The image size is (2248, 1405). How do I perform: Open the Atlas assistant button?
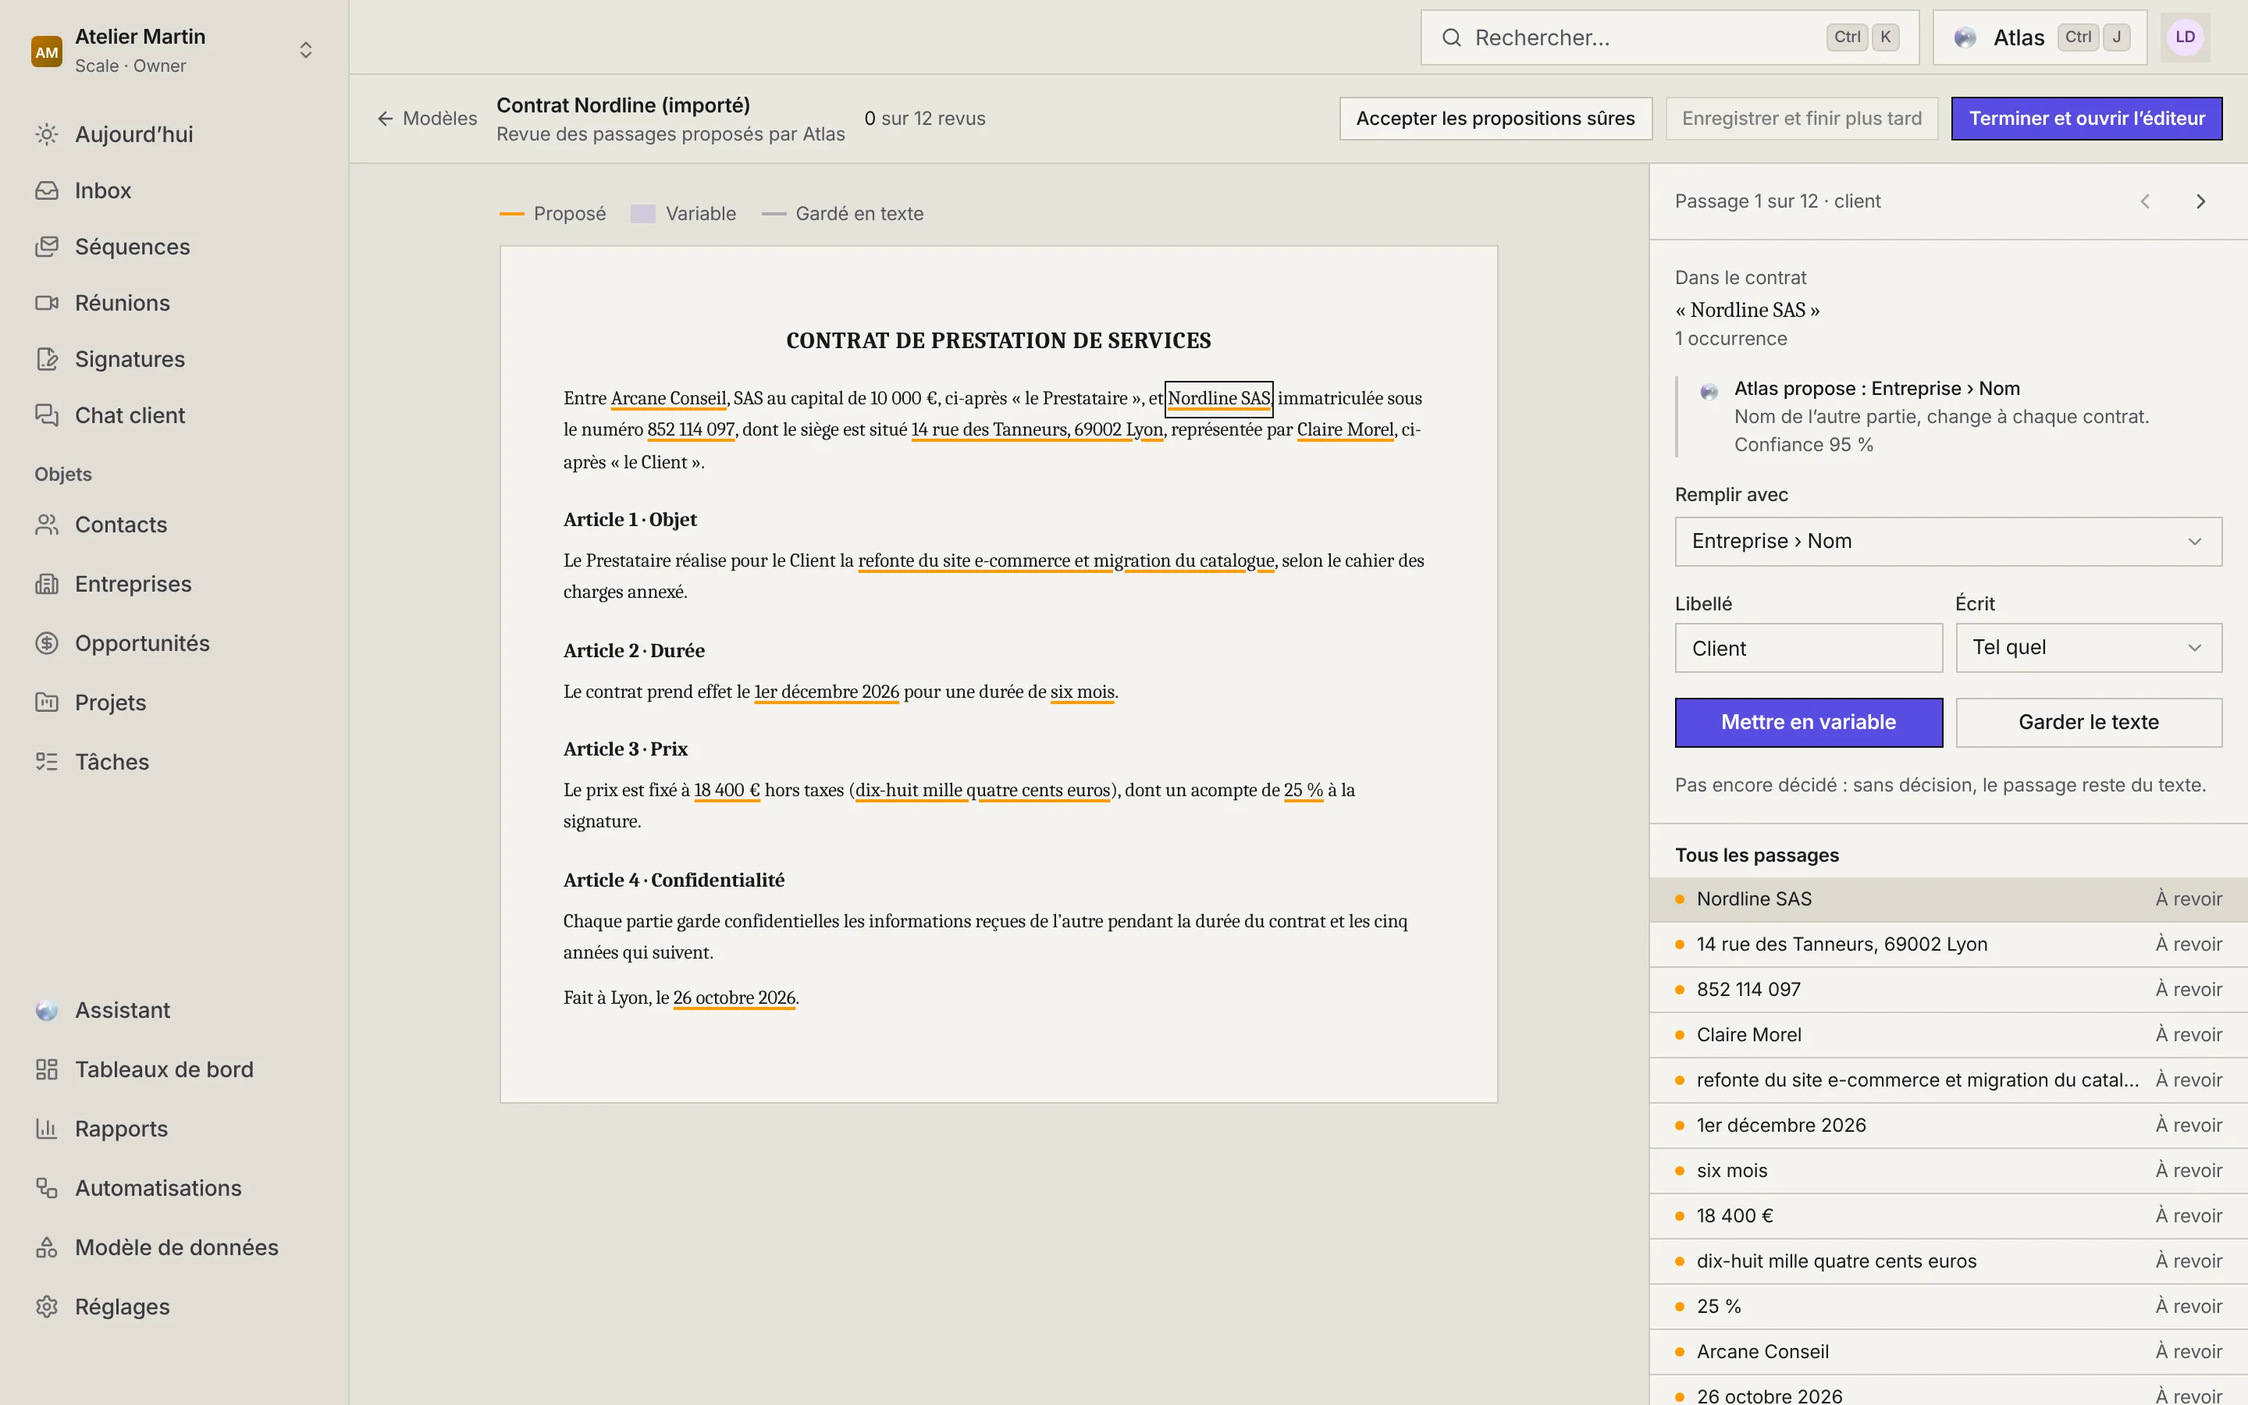[2039, 37]
